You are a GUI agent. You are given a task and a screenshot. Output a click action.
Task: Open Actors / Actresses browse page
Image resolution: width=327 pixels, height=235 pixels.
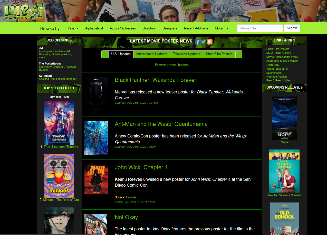point(123,28)
